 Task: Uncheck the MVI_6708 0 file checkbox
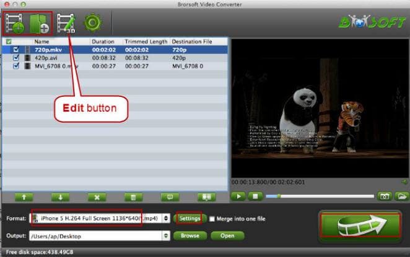coord(16,66)
